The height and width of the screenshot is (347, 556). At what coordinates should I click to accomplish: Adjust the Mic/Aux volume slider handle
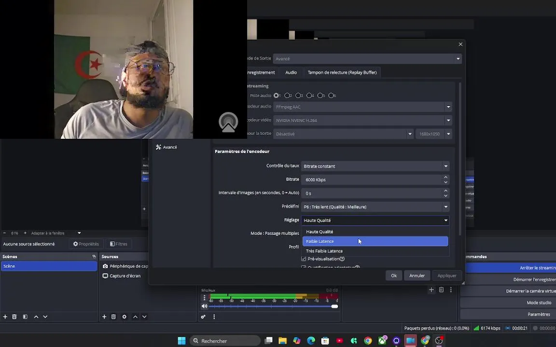point(335,307)
